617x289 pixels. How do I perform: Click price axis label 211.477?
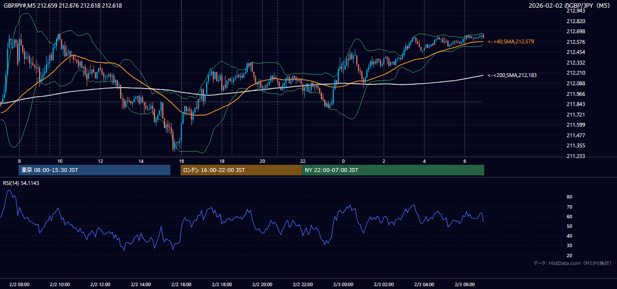576,135
